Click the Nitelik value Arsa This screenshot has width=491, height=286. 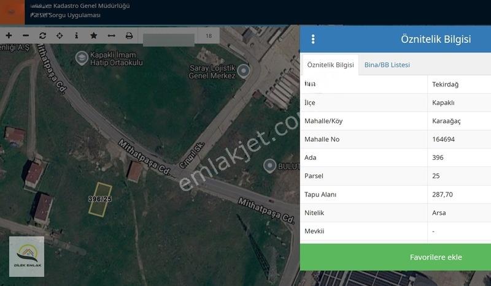(439, 213)
